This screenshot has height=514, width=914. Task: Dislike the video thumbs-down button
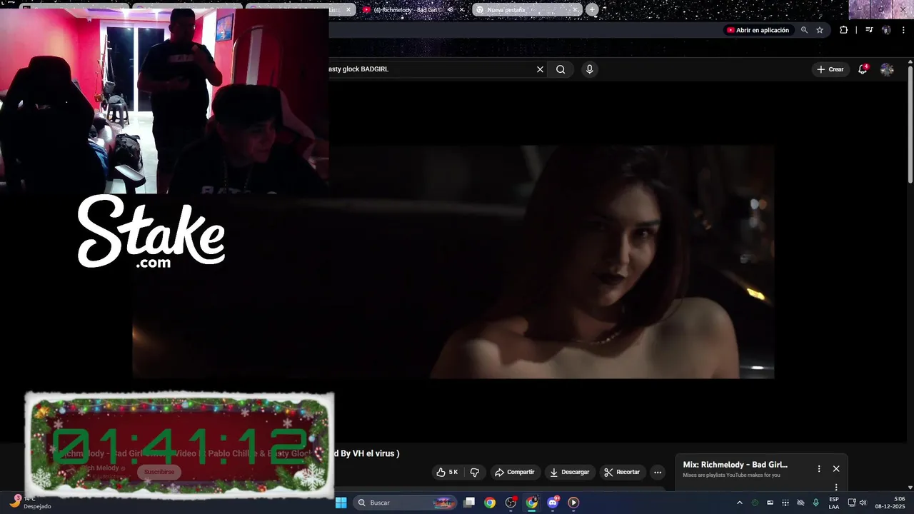click(475, 472)
